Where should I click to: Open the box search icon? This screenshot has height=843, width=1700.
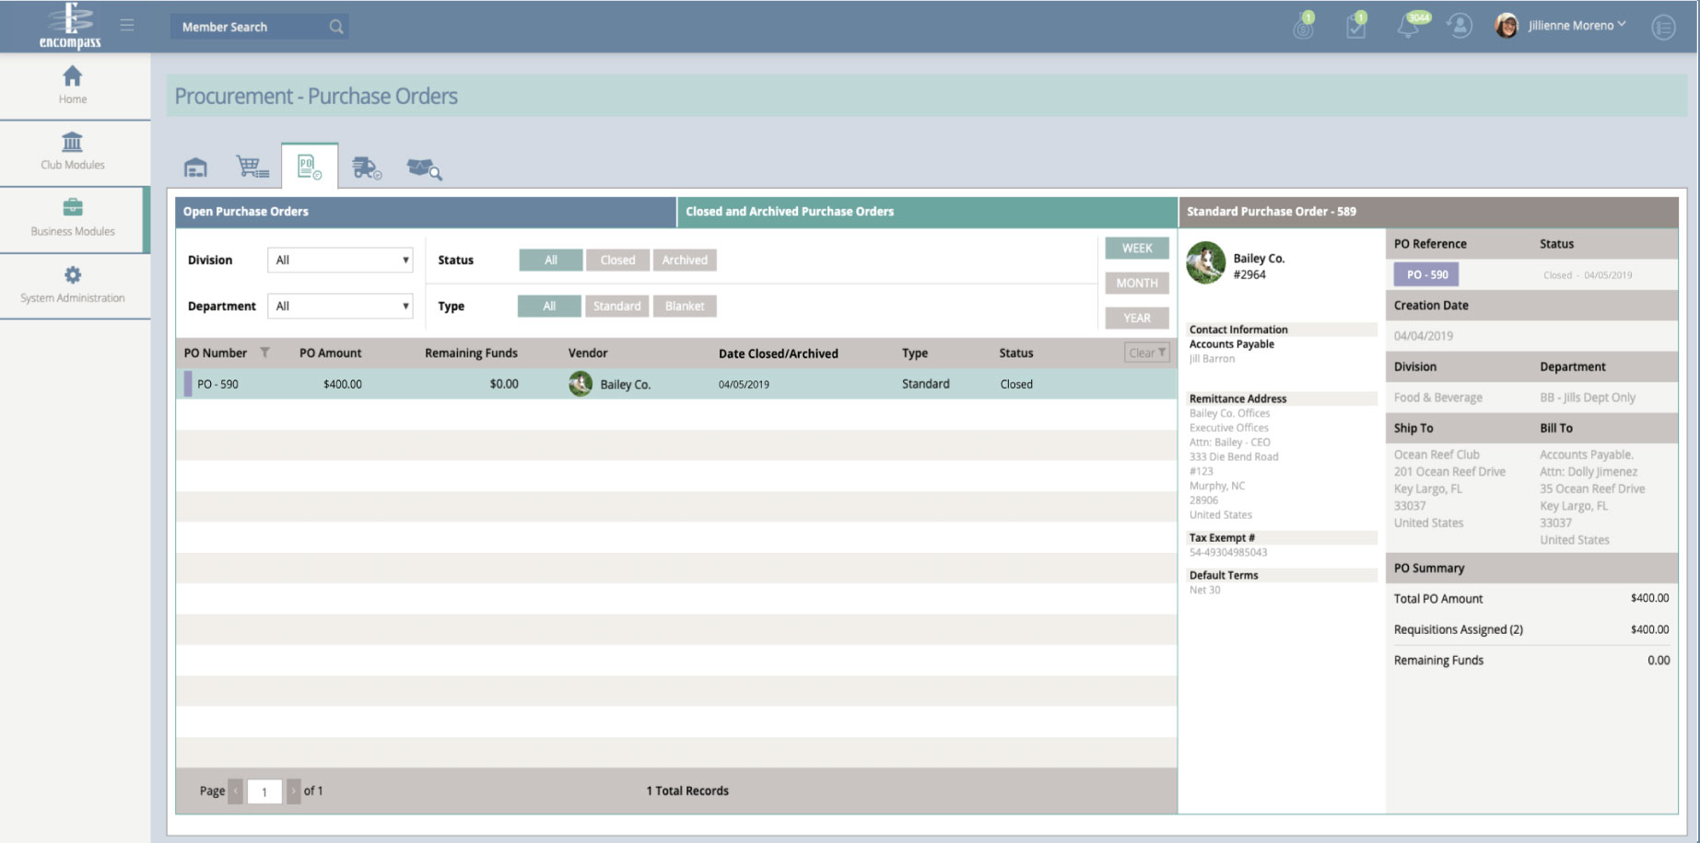[x=424, y=169]
